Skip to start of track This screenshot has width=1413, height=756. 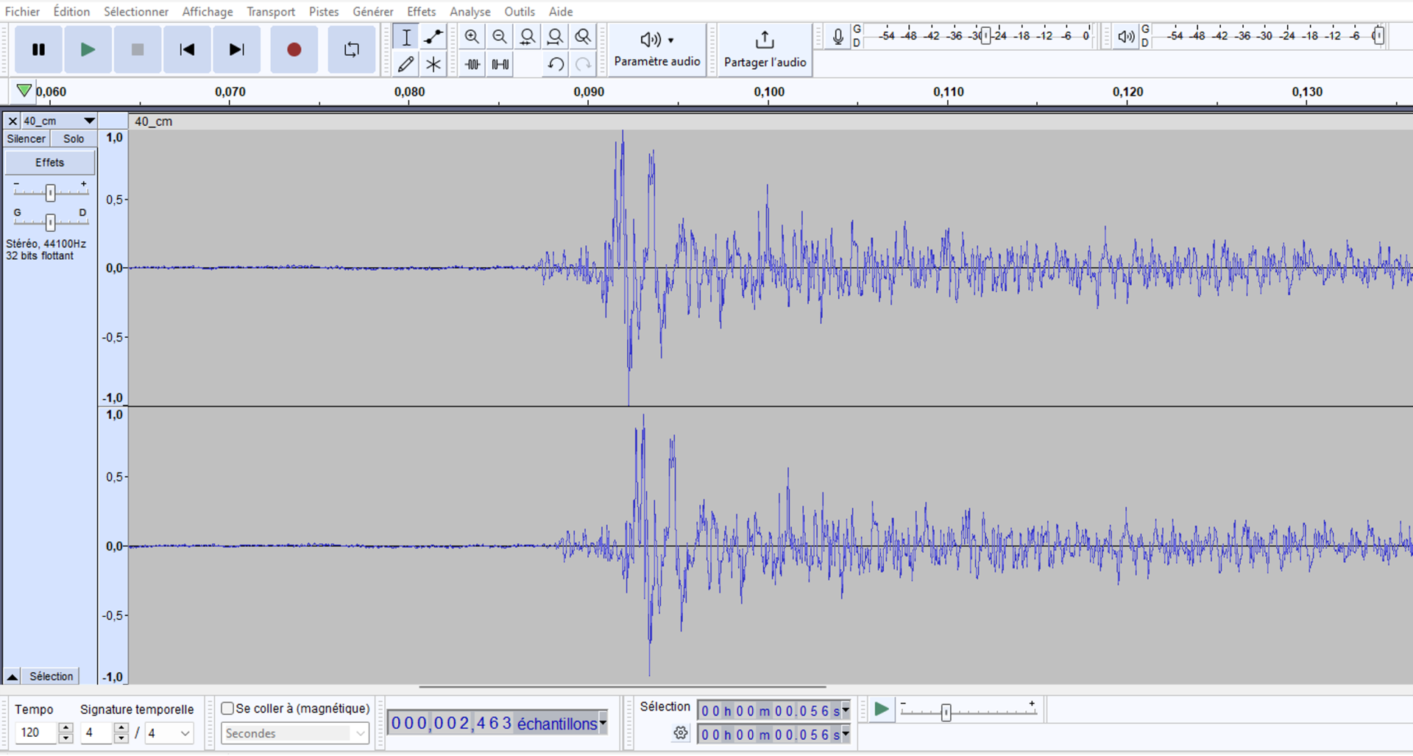pos(187,50)
